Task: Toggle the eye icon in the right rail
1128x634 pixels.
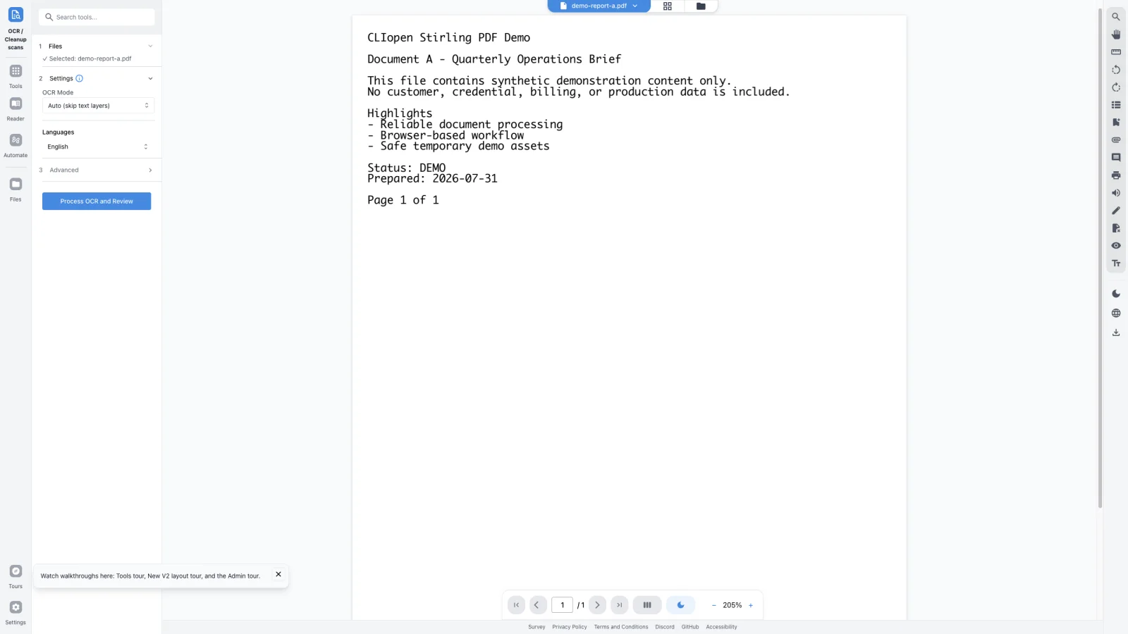Action: [x=1116, y=246]
